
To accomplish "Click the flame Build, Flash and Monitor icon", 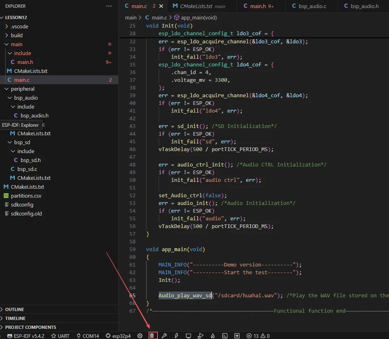I will point(213,336).
